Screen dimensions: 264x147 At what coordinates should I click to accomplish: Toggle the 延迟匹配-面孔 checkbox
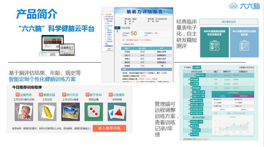tap(189, 113)
